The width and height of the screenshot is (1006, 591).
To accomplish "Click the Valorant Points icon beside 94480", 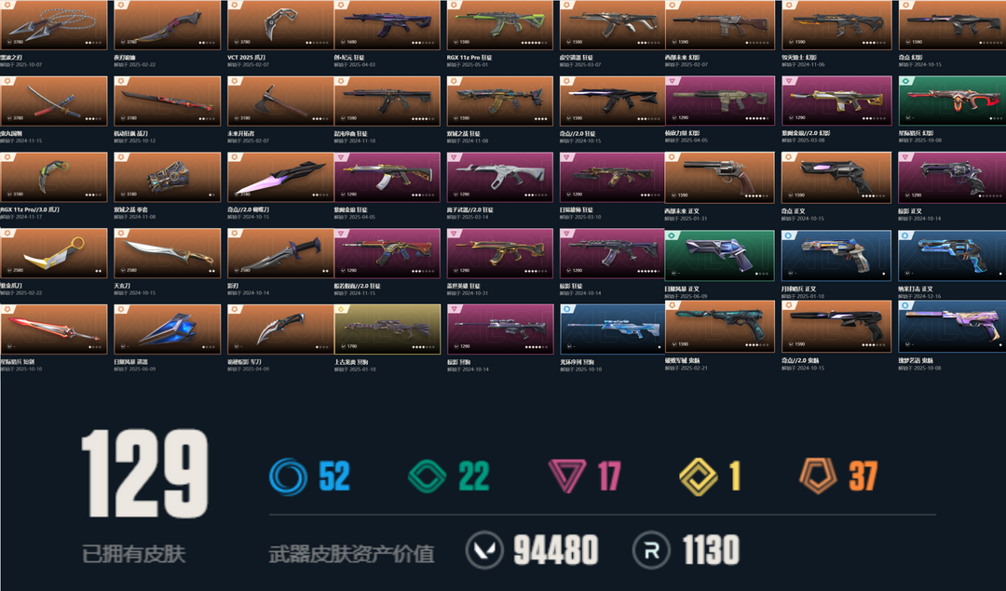I will [x=484, y=551].
